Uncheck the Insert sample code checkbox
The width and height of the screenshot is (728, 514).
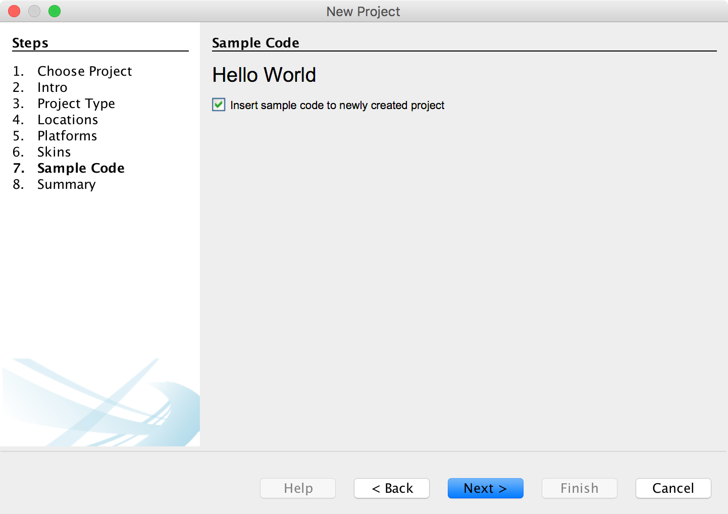click(219, 105)
